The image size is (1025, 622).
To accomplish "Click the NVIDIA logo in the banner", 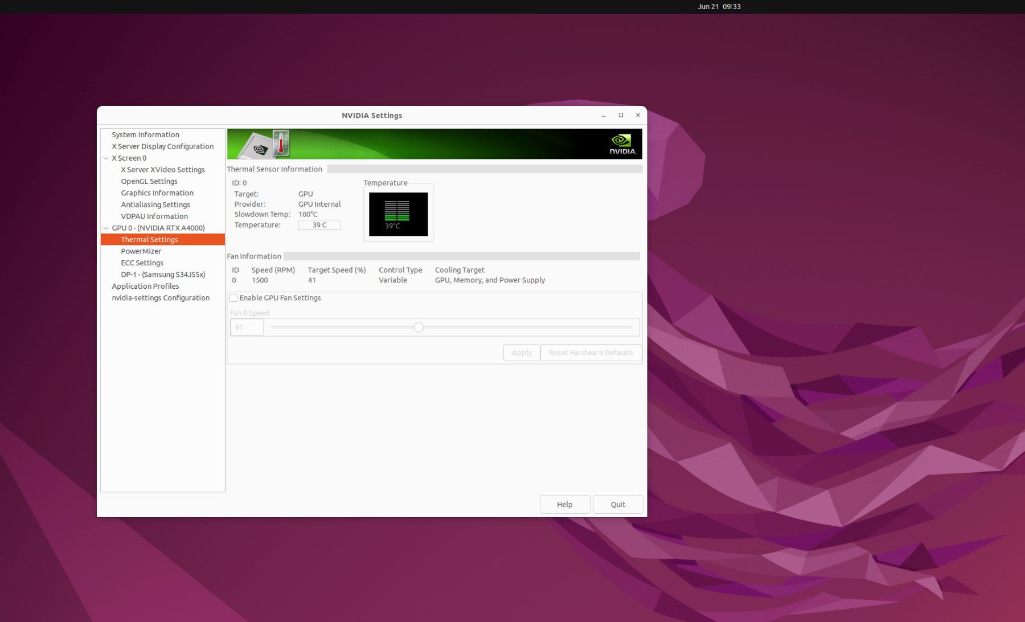I will point(622,144).
